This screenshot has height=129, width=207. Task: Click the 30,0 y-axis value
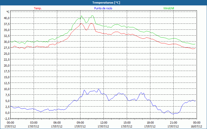(7, 42)
